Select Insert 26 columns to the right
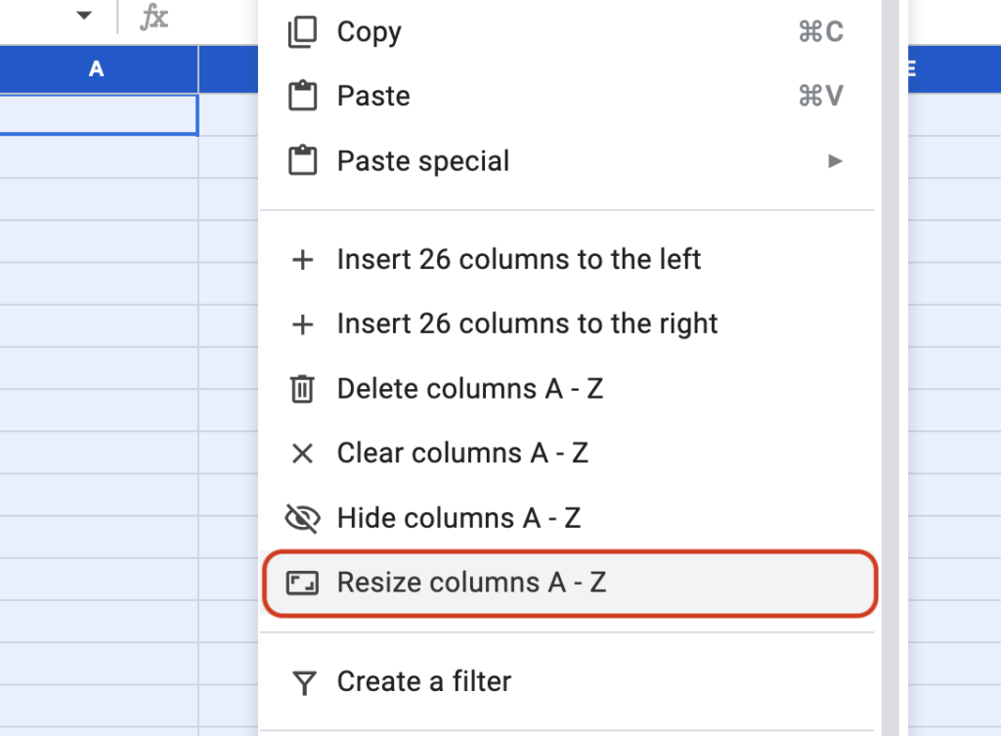Image resolution: width=1001 pixels, height=736 pixels. point(528,324)
